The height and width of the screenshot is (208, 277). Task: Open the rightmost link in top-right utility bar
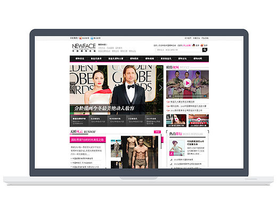pyautogui.click(x=205, y=38)
